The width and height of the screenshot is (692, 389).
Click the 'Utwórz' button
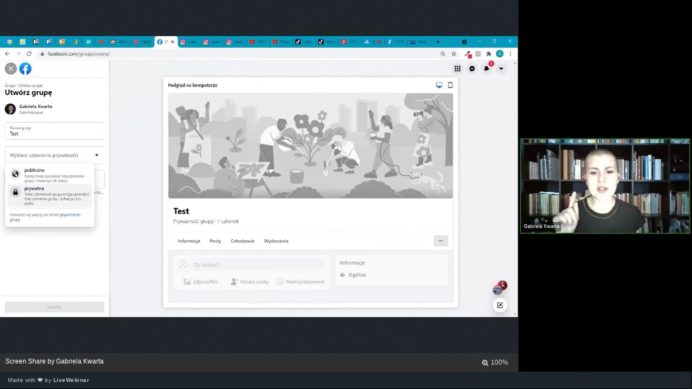54,307
